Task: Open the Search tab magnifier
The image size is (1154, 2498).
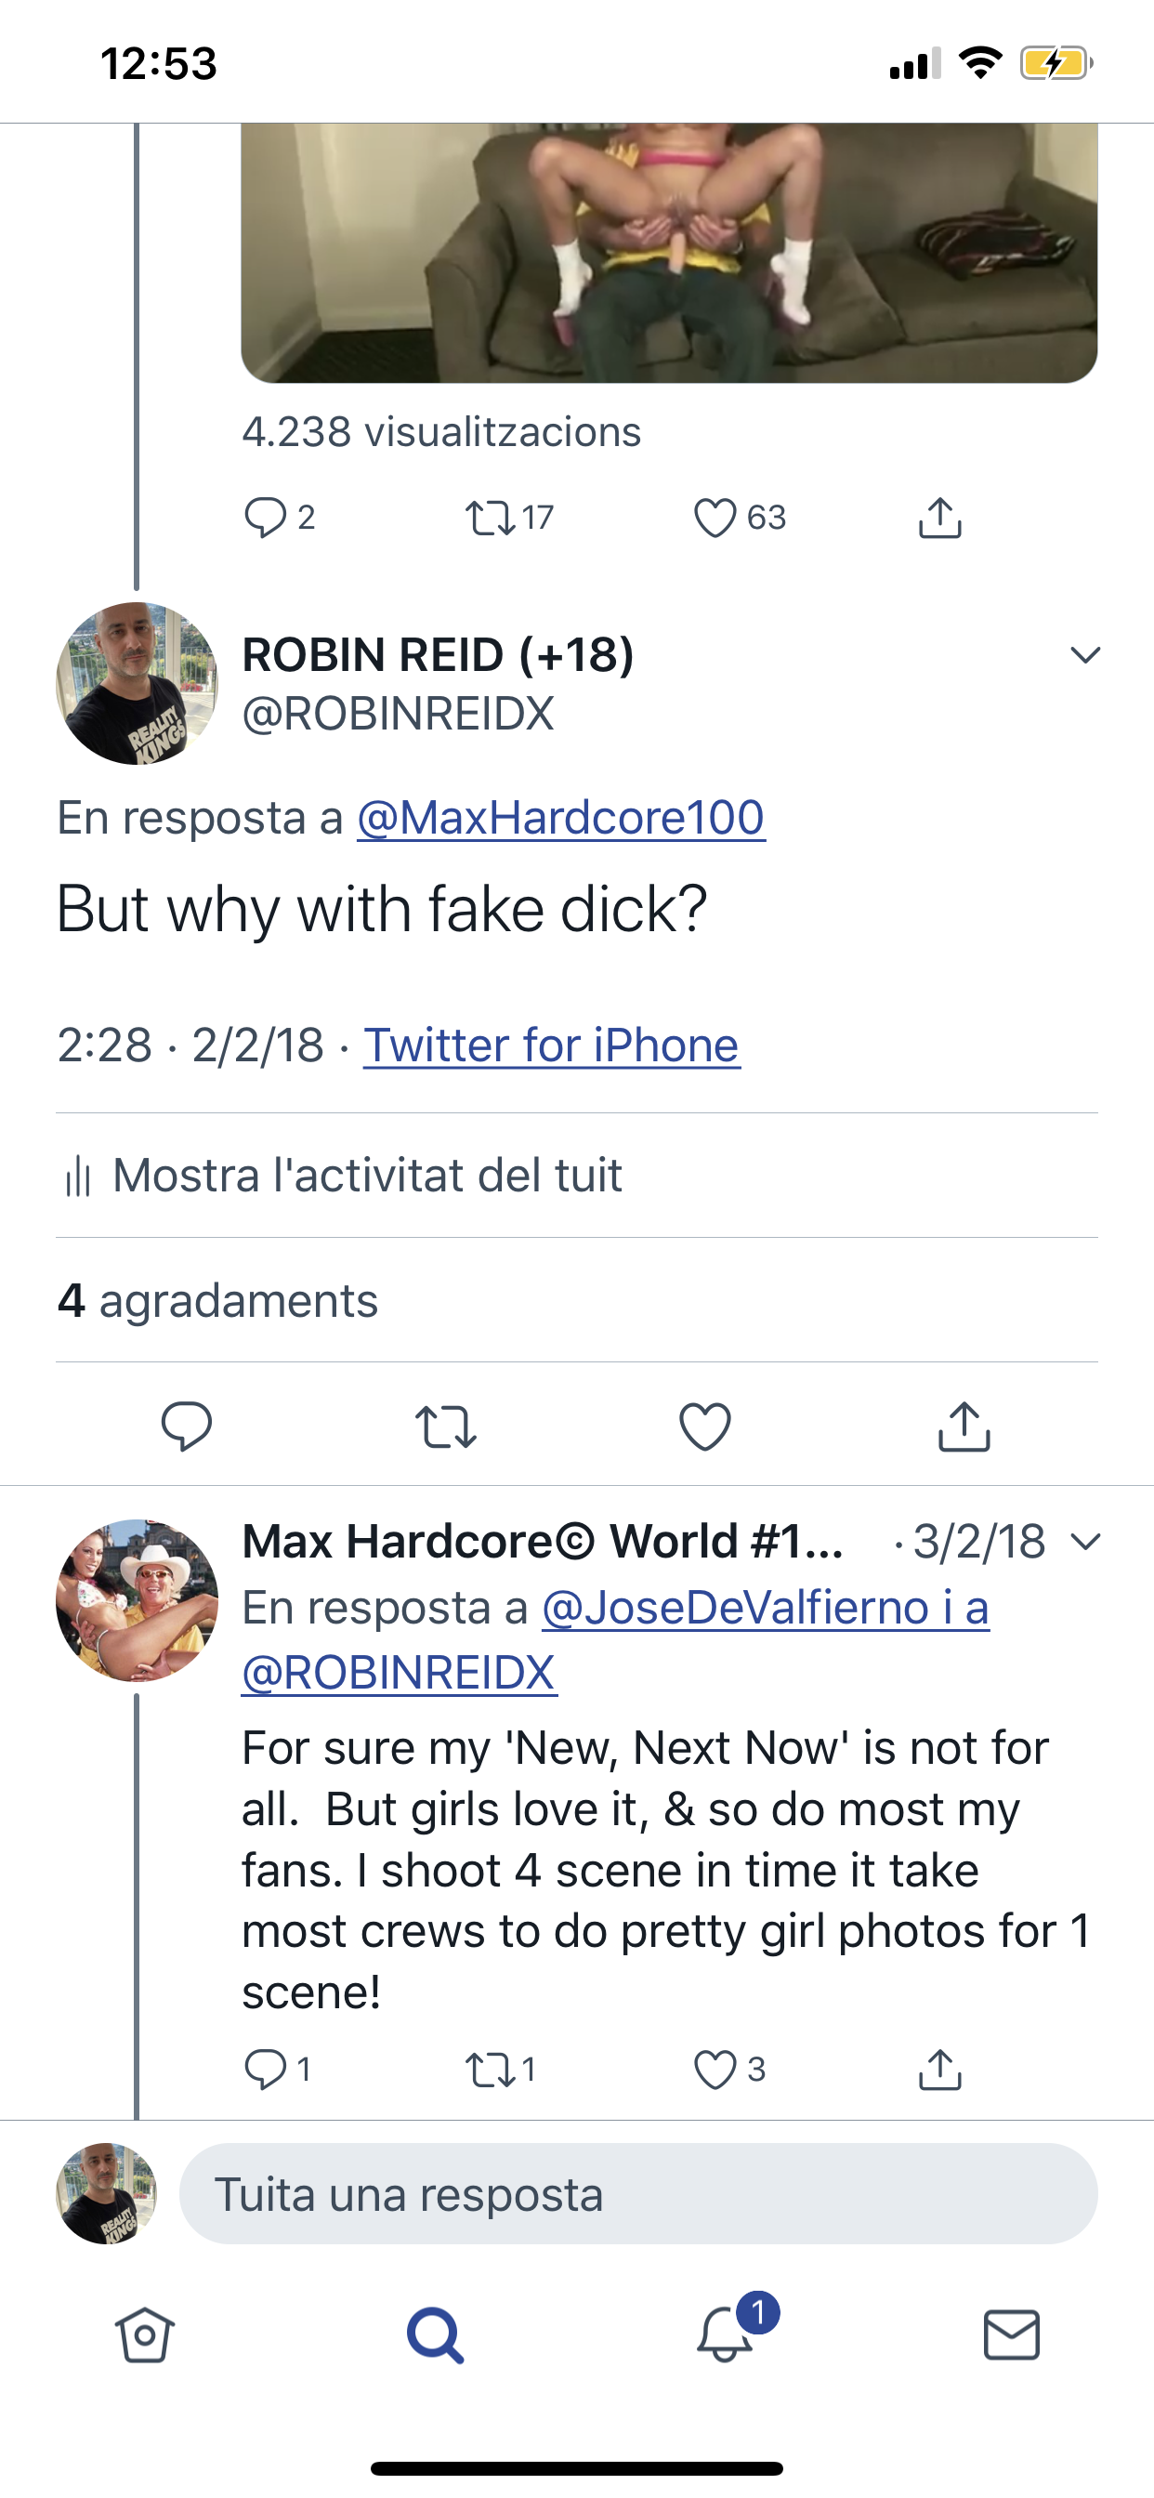Action: (x=435, y=2334)
